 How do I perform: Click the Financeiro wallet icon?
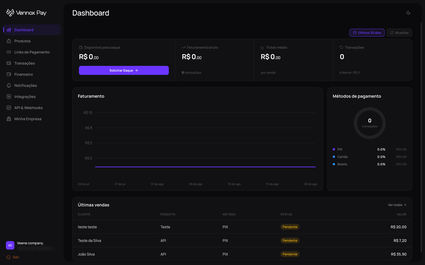pos(9,74)
